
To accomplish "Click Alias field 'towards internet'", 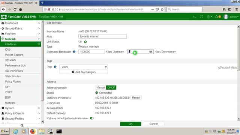I will [102, 36].
